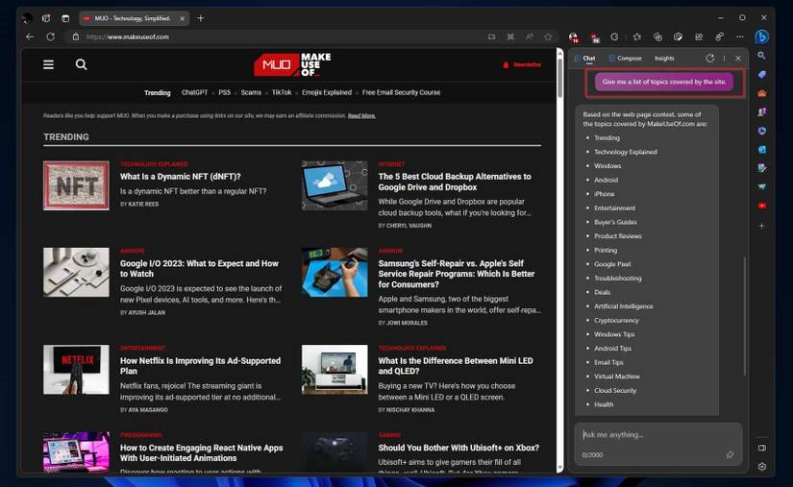Click the site info lock icon
The width and height of the screenshot is (793, 487).
[x=76, y=37]
